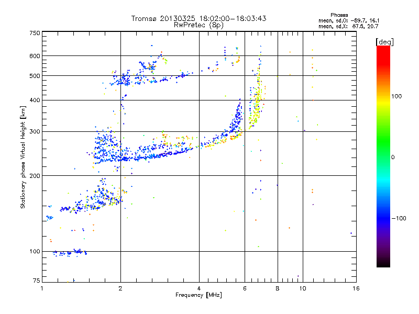The height and width of the screenshot is (314, 419).
Task: Click the x-axis tick label "10"
Action: click(303, 288)
